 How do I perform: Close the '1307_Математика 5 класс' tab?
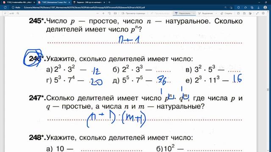pos(69,3)
